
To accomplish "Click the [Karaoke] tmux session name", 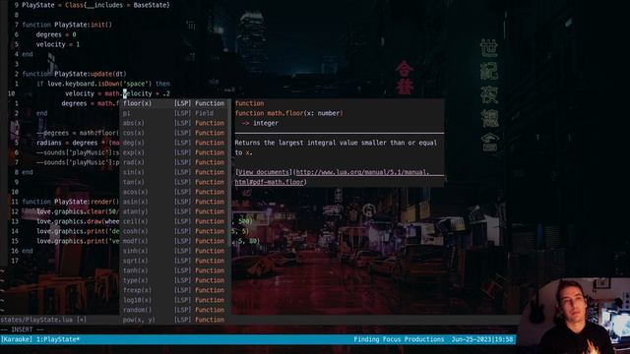I will [17, 339].
